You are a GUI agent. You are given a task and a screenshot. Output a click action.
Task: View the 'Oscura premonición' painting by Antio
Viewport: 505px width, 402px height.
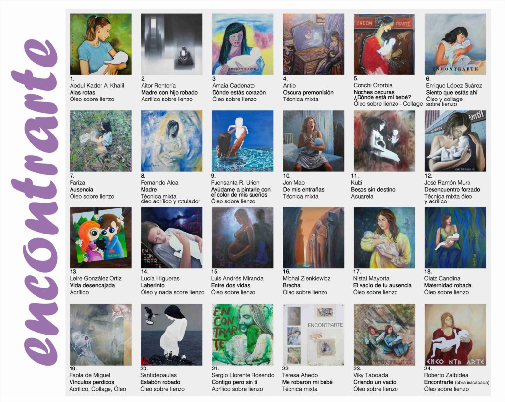[x=313, y=44]
